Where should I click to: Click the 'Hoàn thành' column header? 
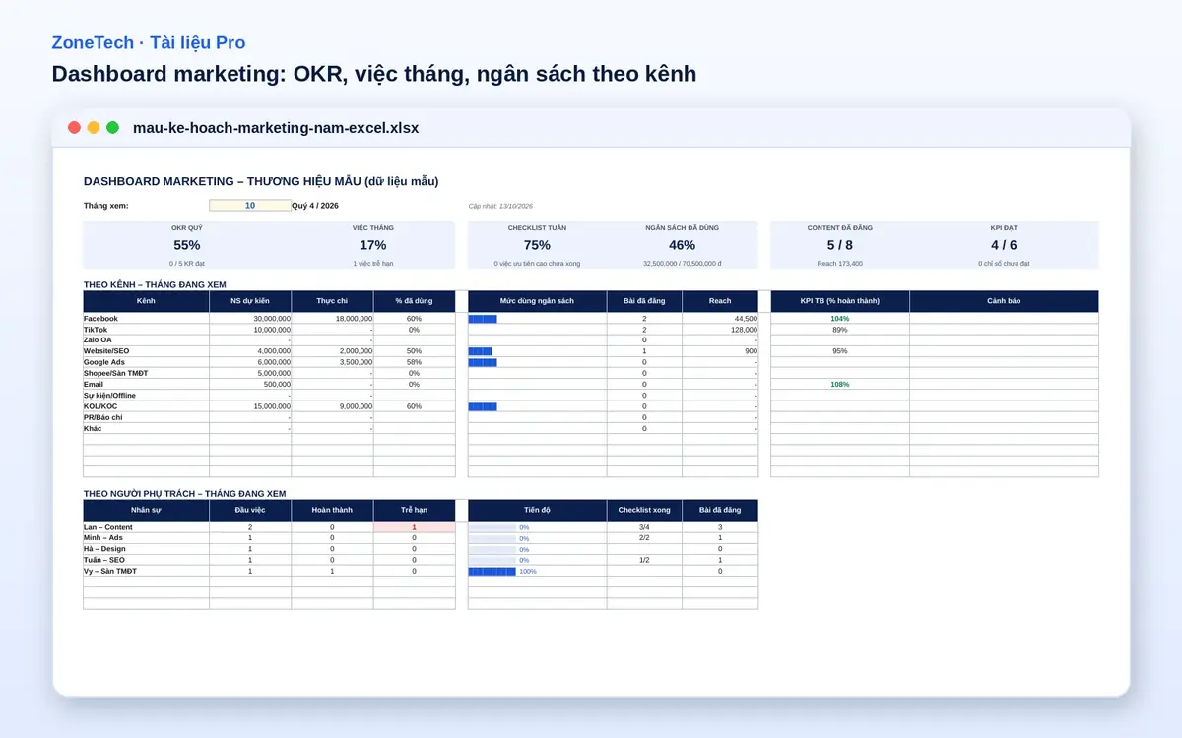pyautogui.click(x=332, y=510)
